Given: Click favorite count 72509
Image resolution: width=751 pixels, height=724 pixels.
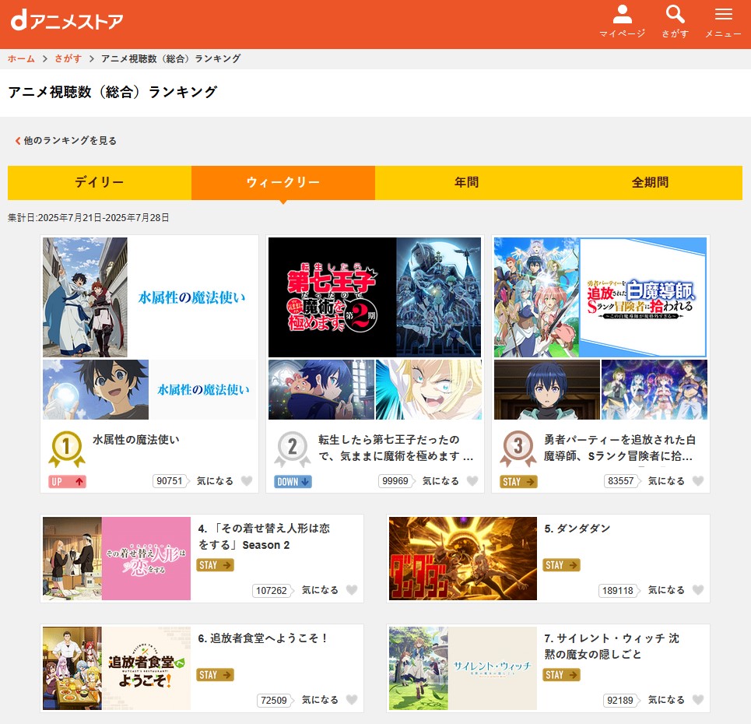Looking at the screenshot, I should tap(274, 700).
